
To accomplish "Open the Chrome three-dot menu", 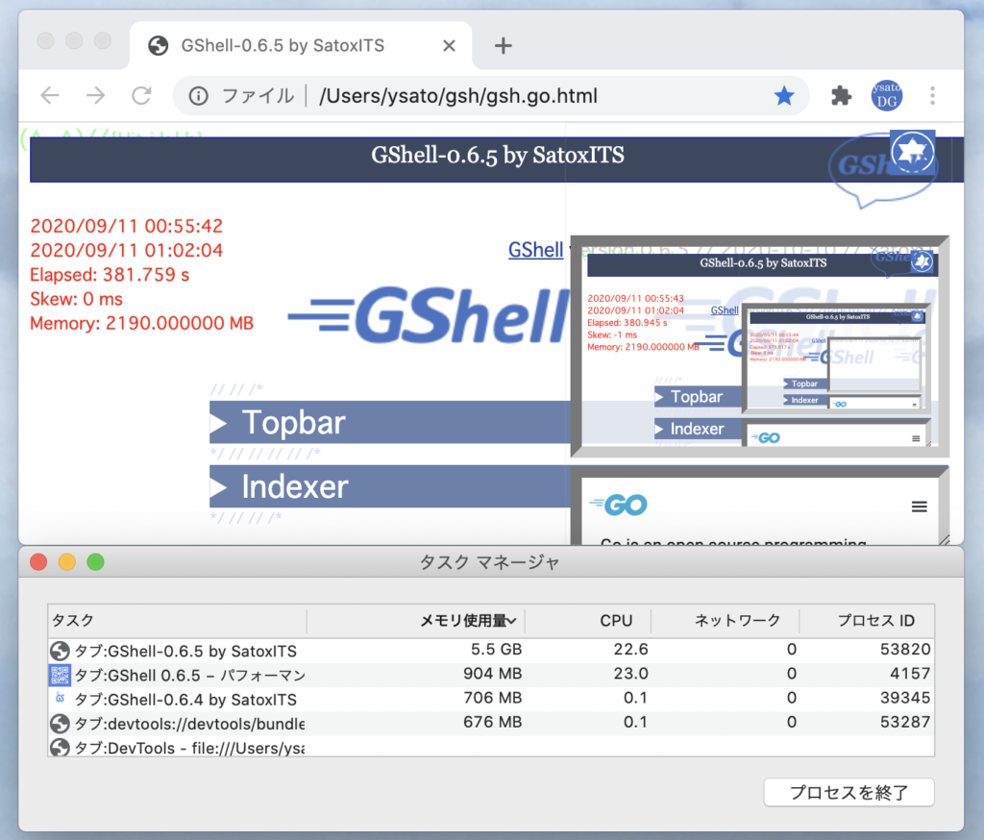I will pos(932,95).
